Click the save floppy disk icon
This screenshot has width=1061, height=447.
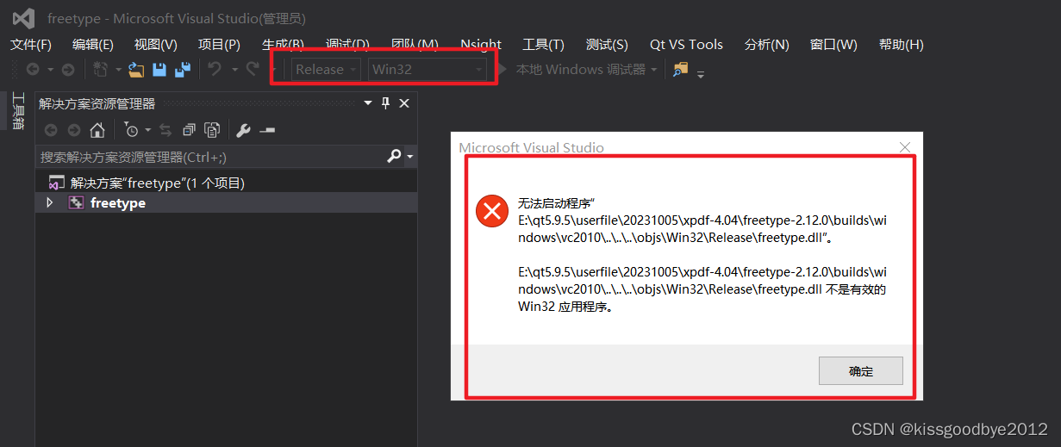[159, 70]
